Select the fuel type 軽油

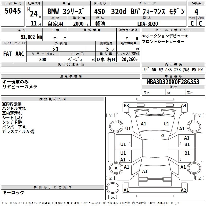(x=100, y=23)
